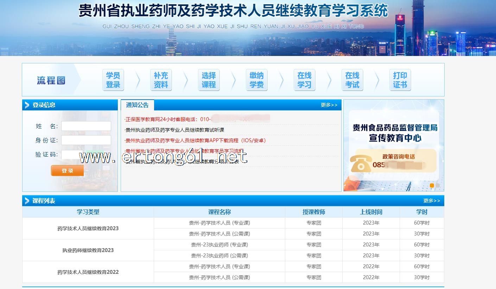Click the 学员登录 flow step icon
496x289 pixels.
point(113,80)
